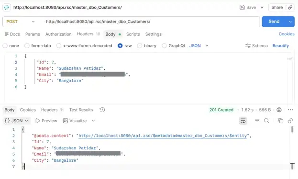Image resolution: width=298 pixels, height=179 pixels.
Task: Select the response Body tab
Action: pos(10,110)
